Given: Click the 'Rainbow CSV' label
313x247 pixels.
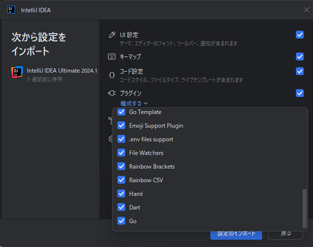Looking at the screenshot, I should (146, 180).
